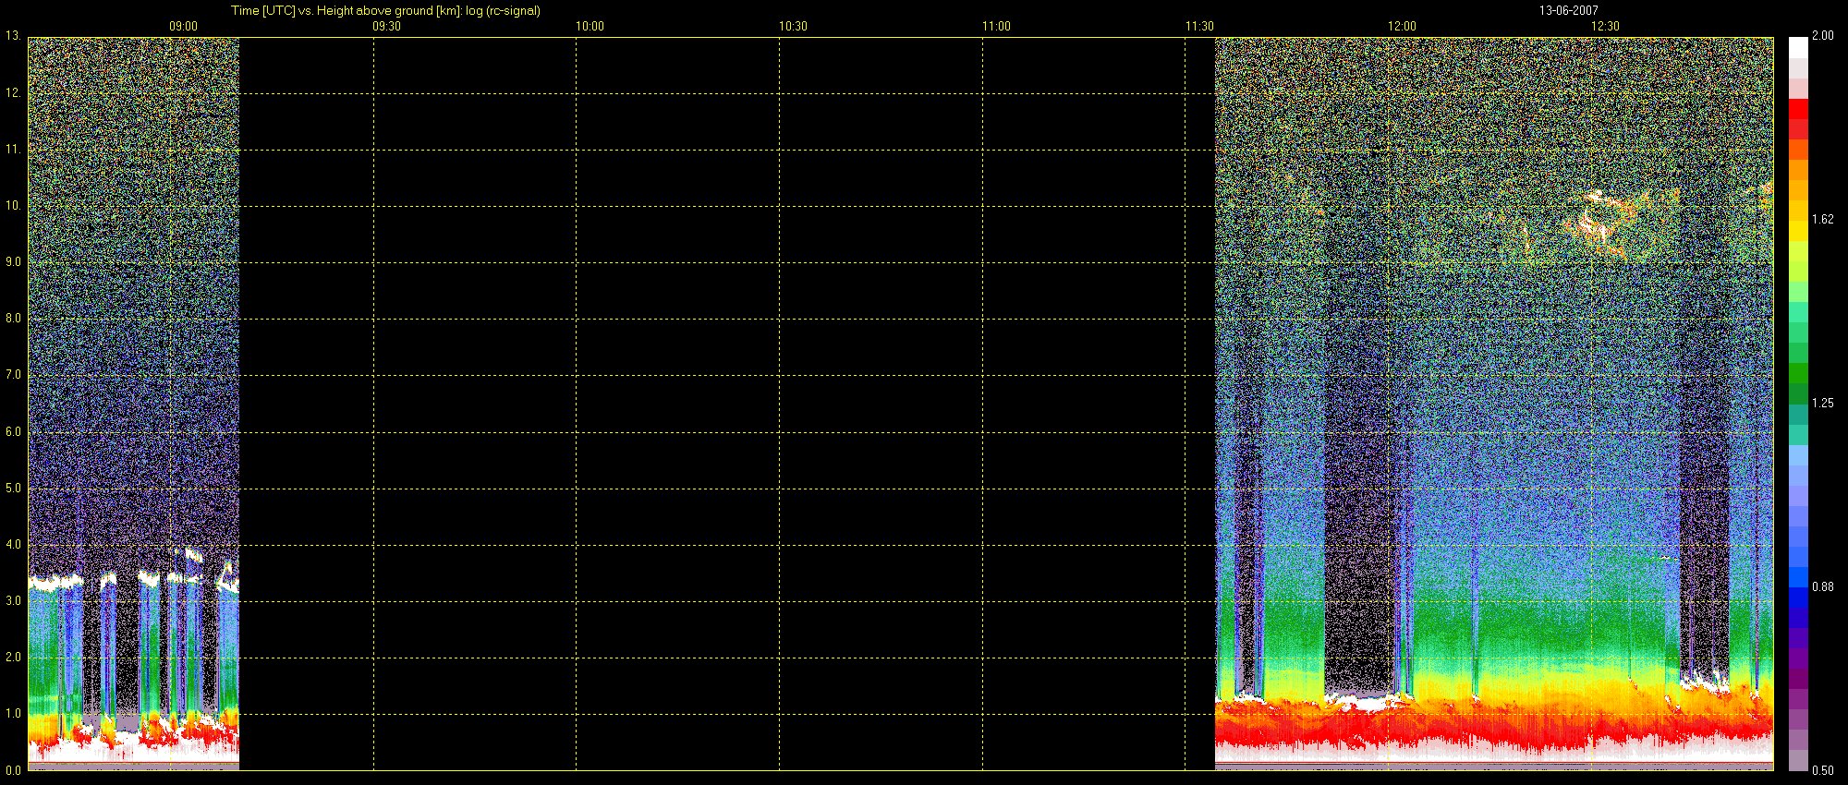Pick the 10:30 time marker label
This screenshot has height=785, width=1848.
coord(793,26)
